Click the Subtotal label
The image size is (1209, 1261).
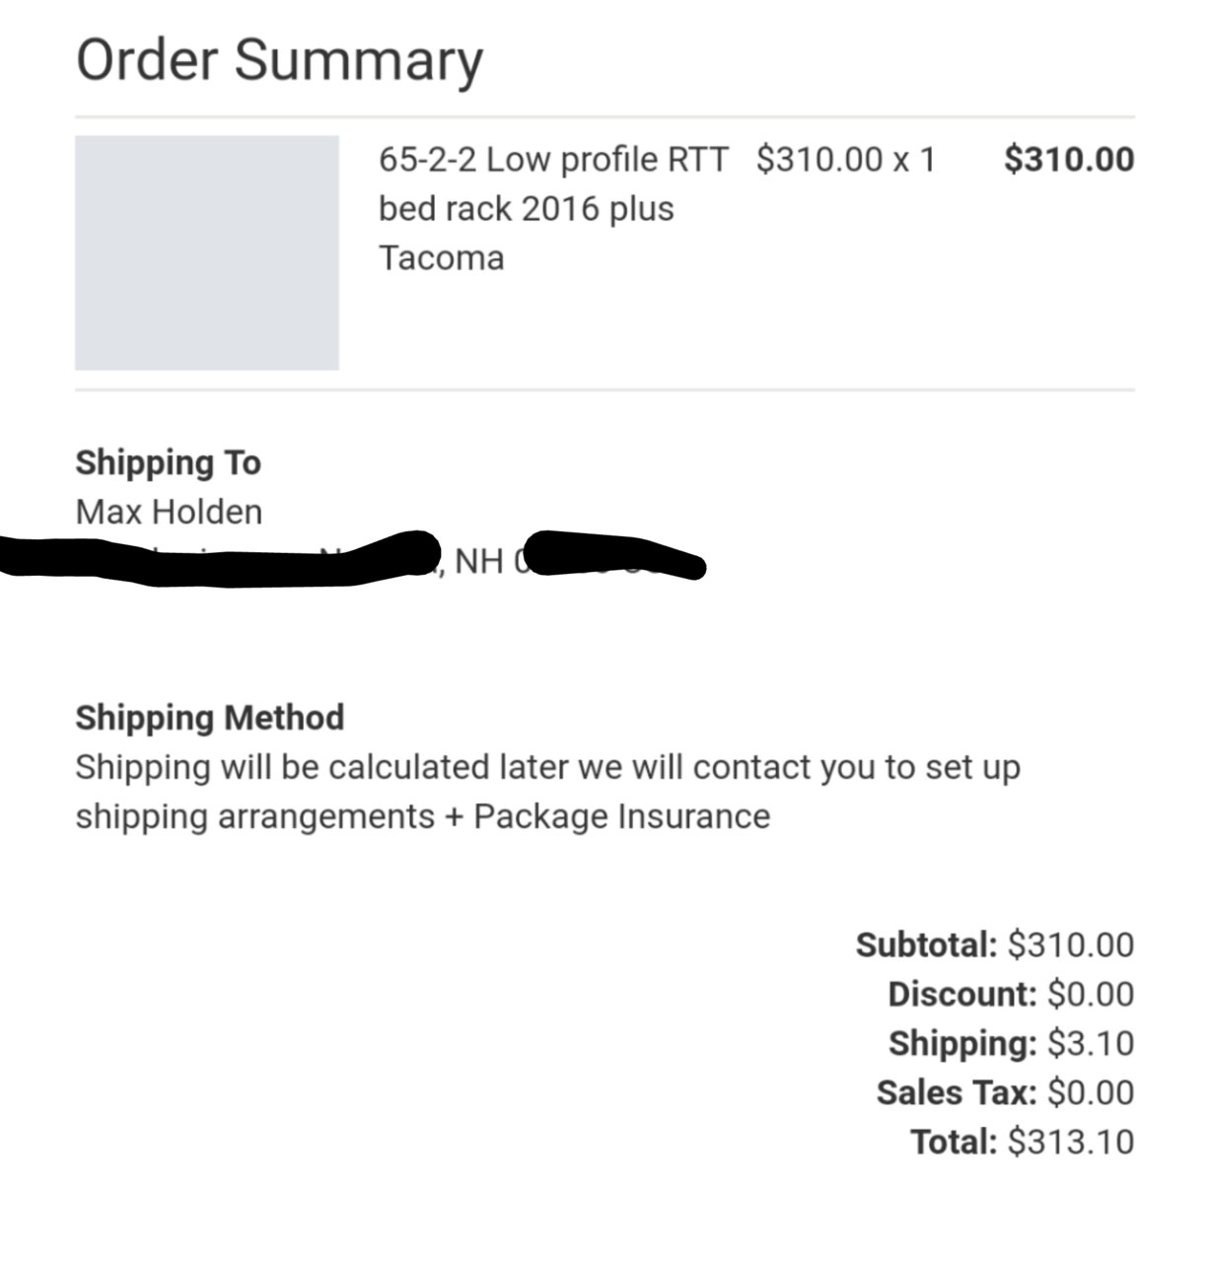pos(927,945)
